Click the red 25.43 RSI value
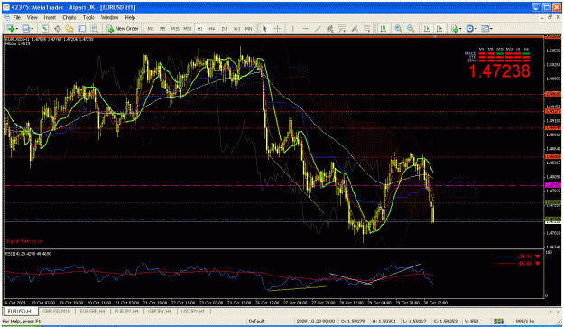 tap(525, 257)
